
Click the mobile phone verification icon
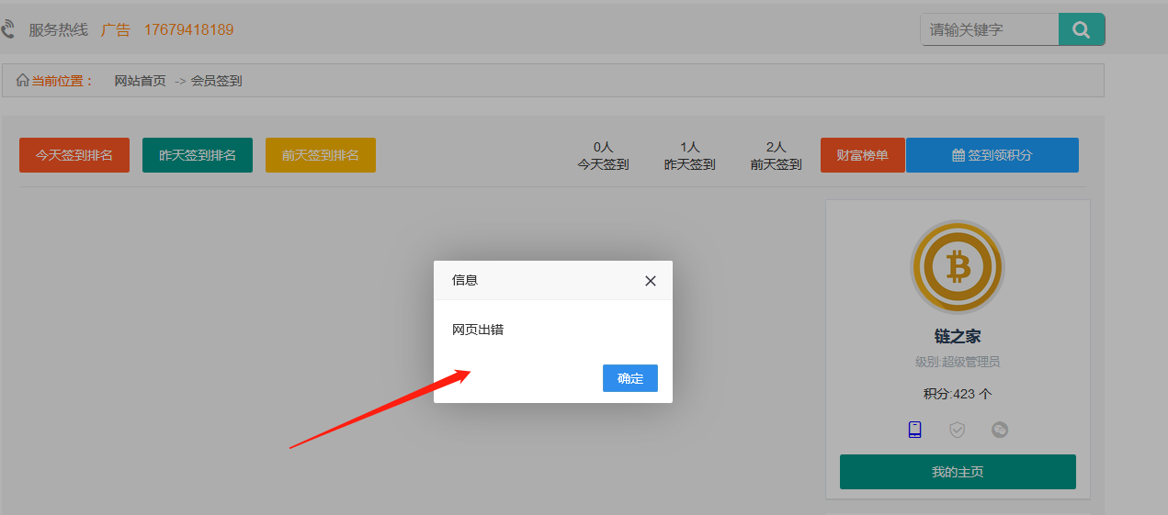point(914,430)
